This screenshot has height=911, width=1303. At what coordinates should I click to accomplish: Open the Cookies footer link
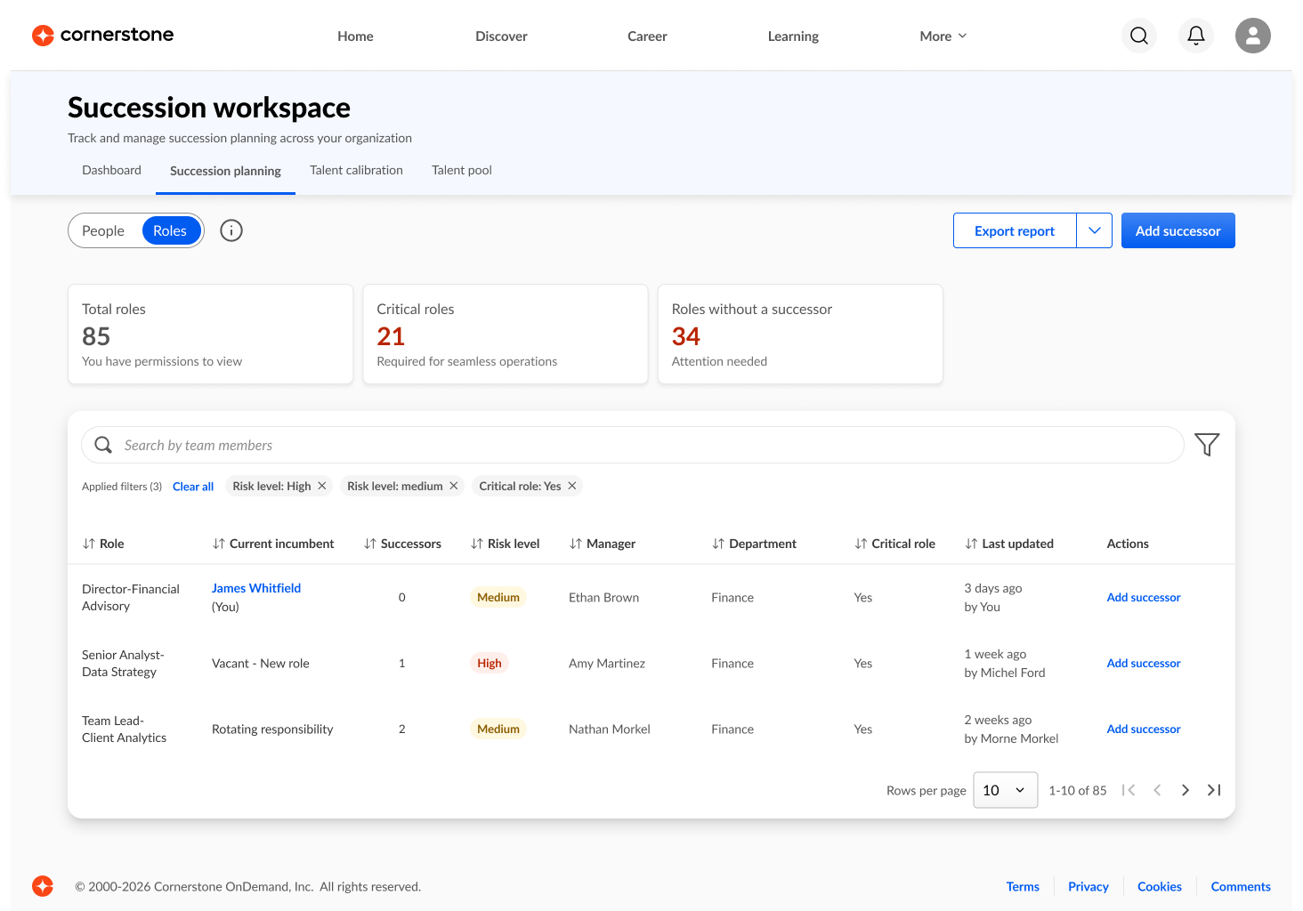point(1160,886)
